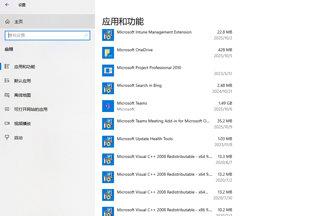The width and height of the screenshot is (329, 216).
Task: Click the 离线地图 map icon in sidebar
Action: (x=7, y=95)
